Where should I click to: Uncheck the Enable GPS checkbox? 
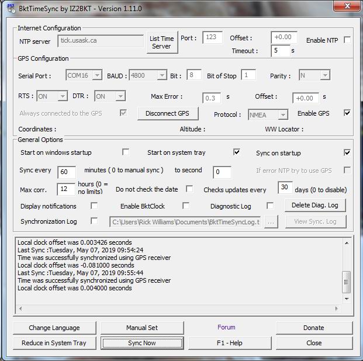(347, 113)
